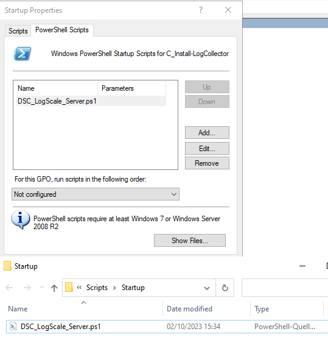Sort files by Date modified column
328x351 pixels.
click(x=189, y=309)
